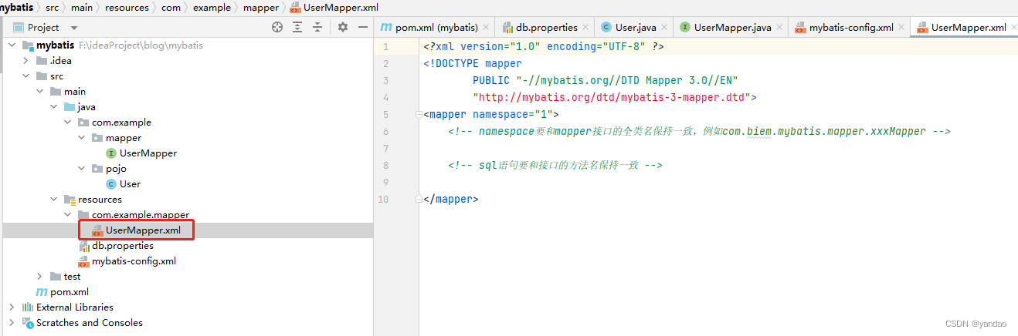The height and width of the screenshot is (336, 1018).
Task: Open the User.java tab
Action: (x=635, y=27)
